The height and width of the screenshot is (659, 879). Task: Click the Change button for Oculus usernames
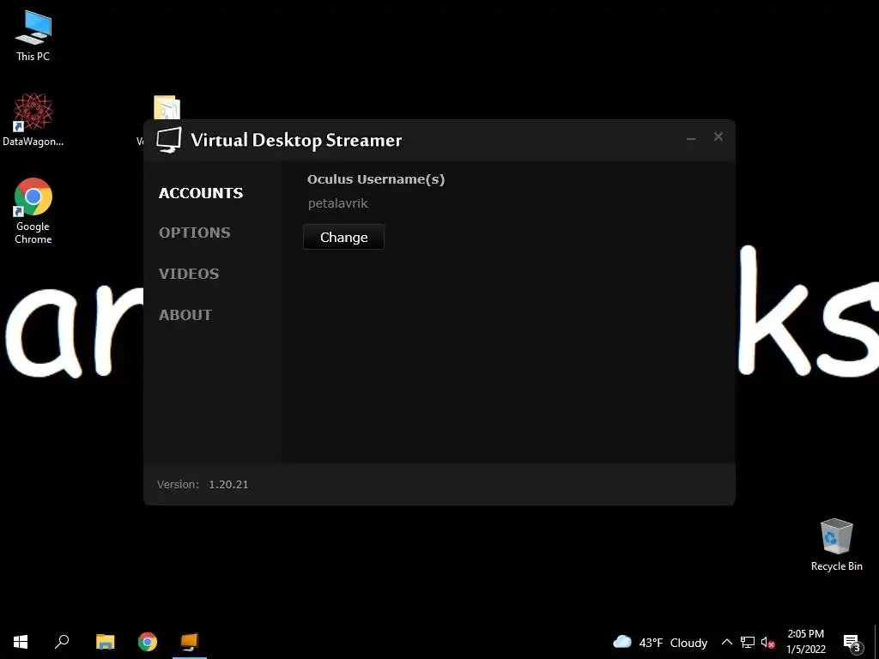[343, 237]
